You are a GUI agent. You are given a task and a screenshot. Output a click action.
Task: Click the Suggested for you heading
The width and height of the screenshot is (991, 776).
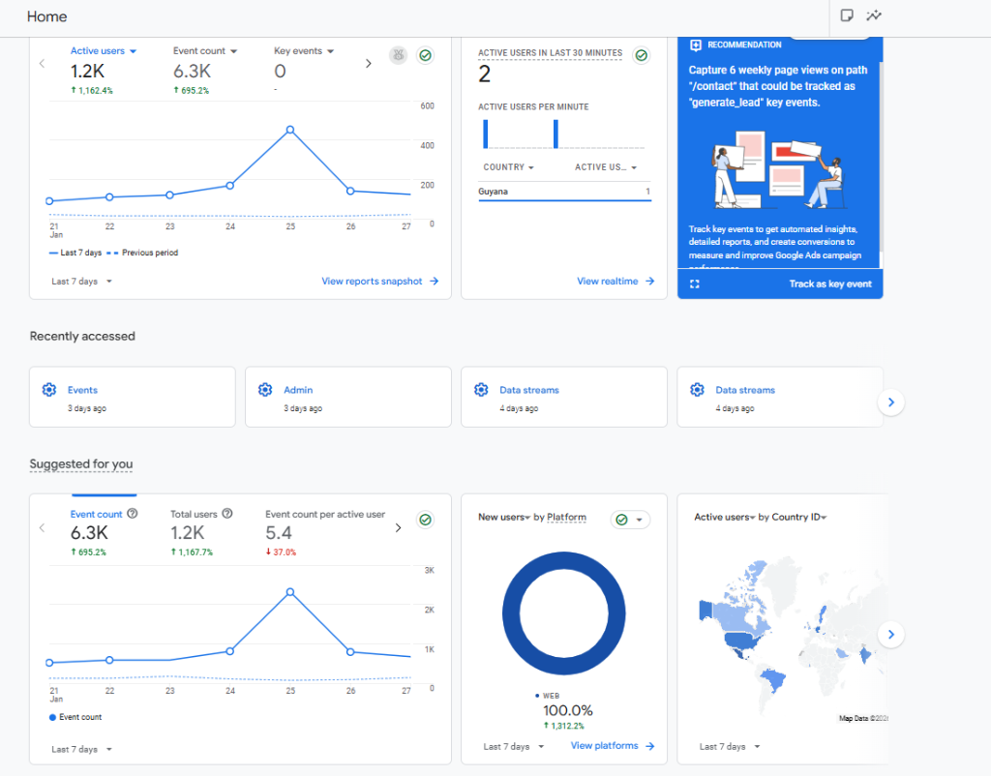81,464
